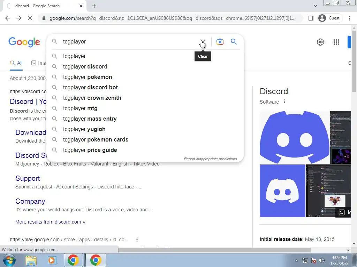Click the Discord panel heading
Image resolution: width=357 pixels, height=267 pixels.
point(274,91)
